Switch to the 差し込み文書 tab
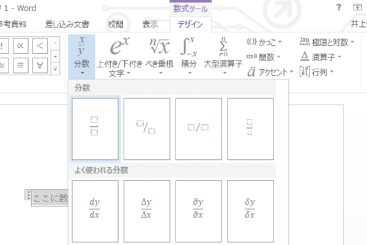 tap(67, 24)
